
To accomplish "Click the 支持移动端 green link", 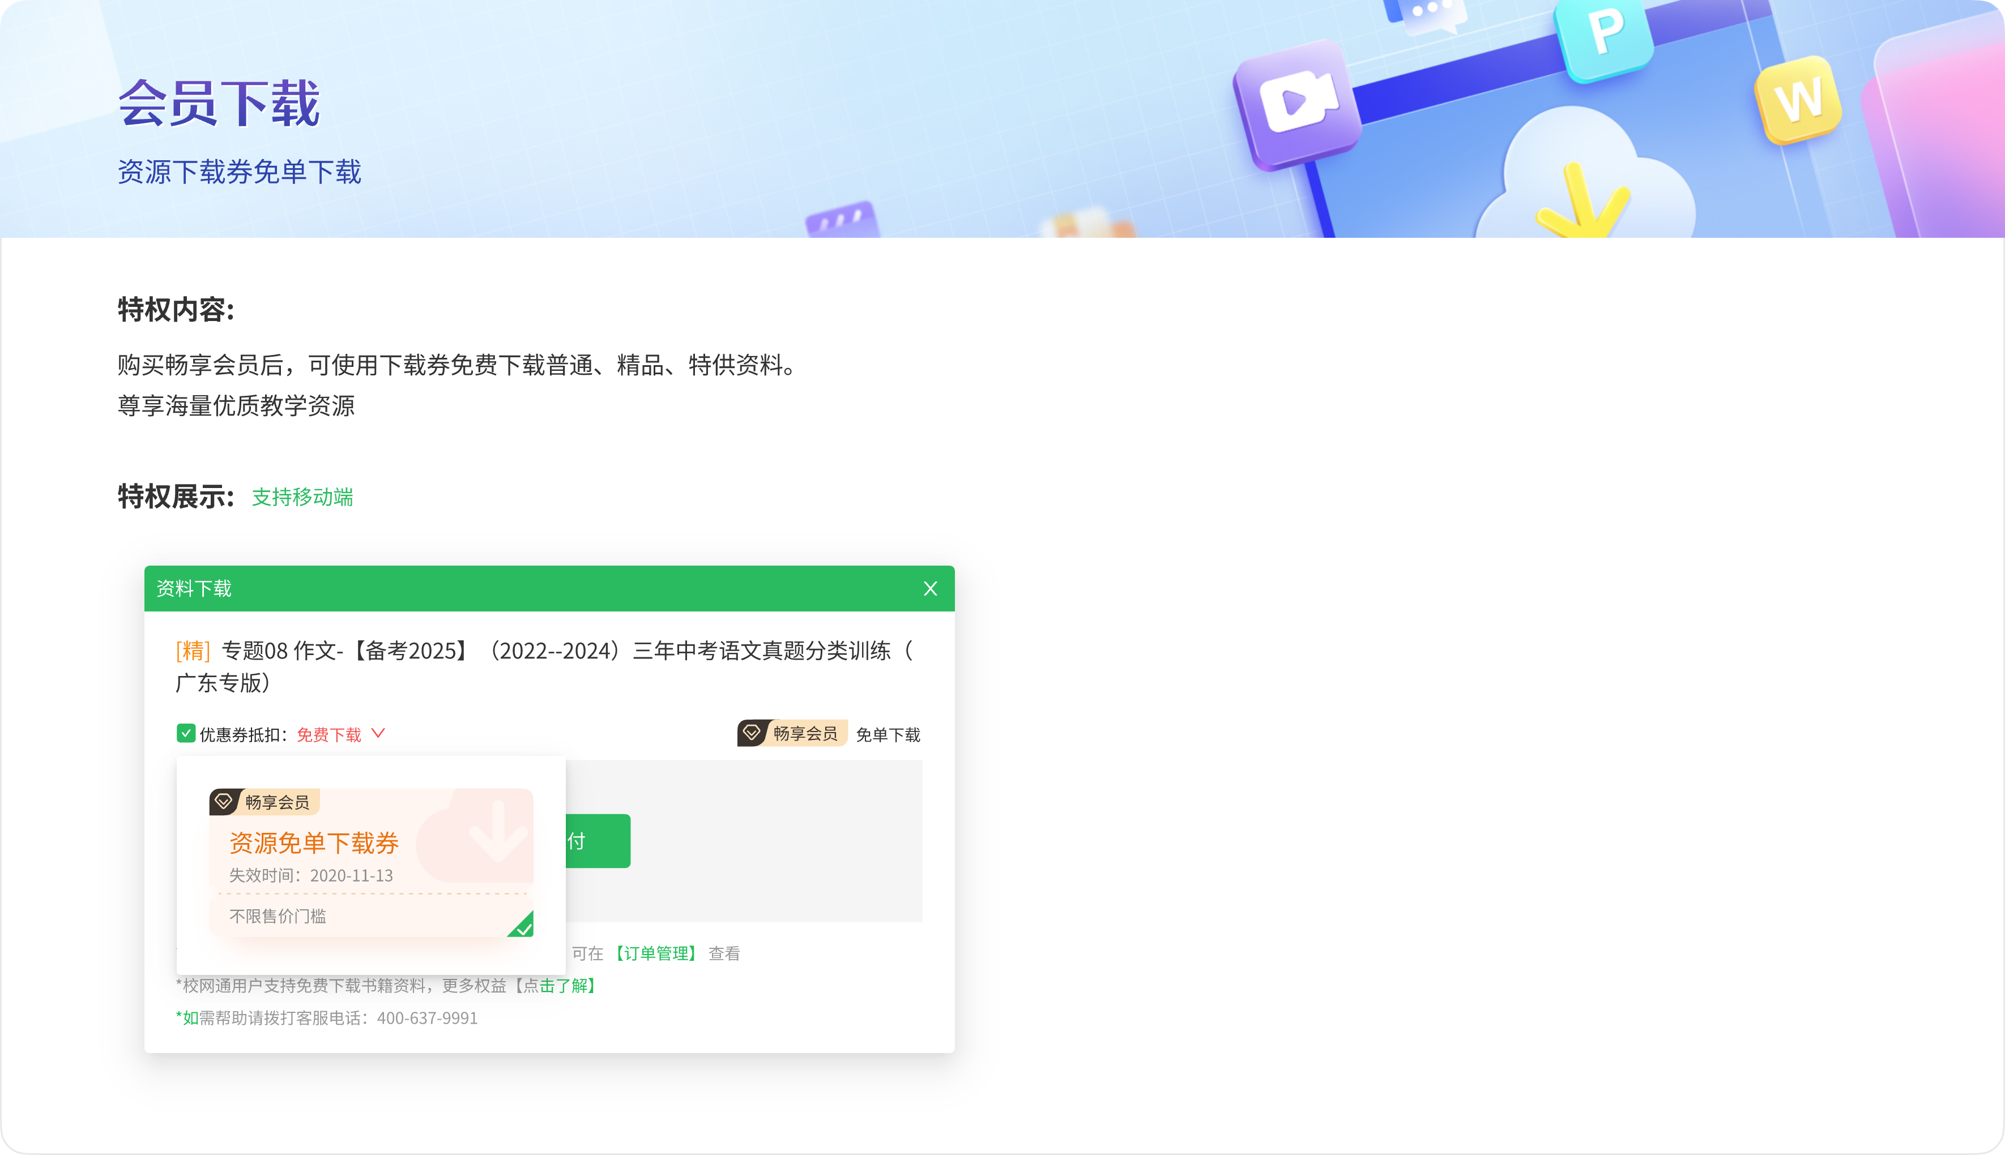I will coord(302,497).
